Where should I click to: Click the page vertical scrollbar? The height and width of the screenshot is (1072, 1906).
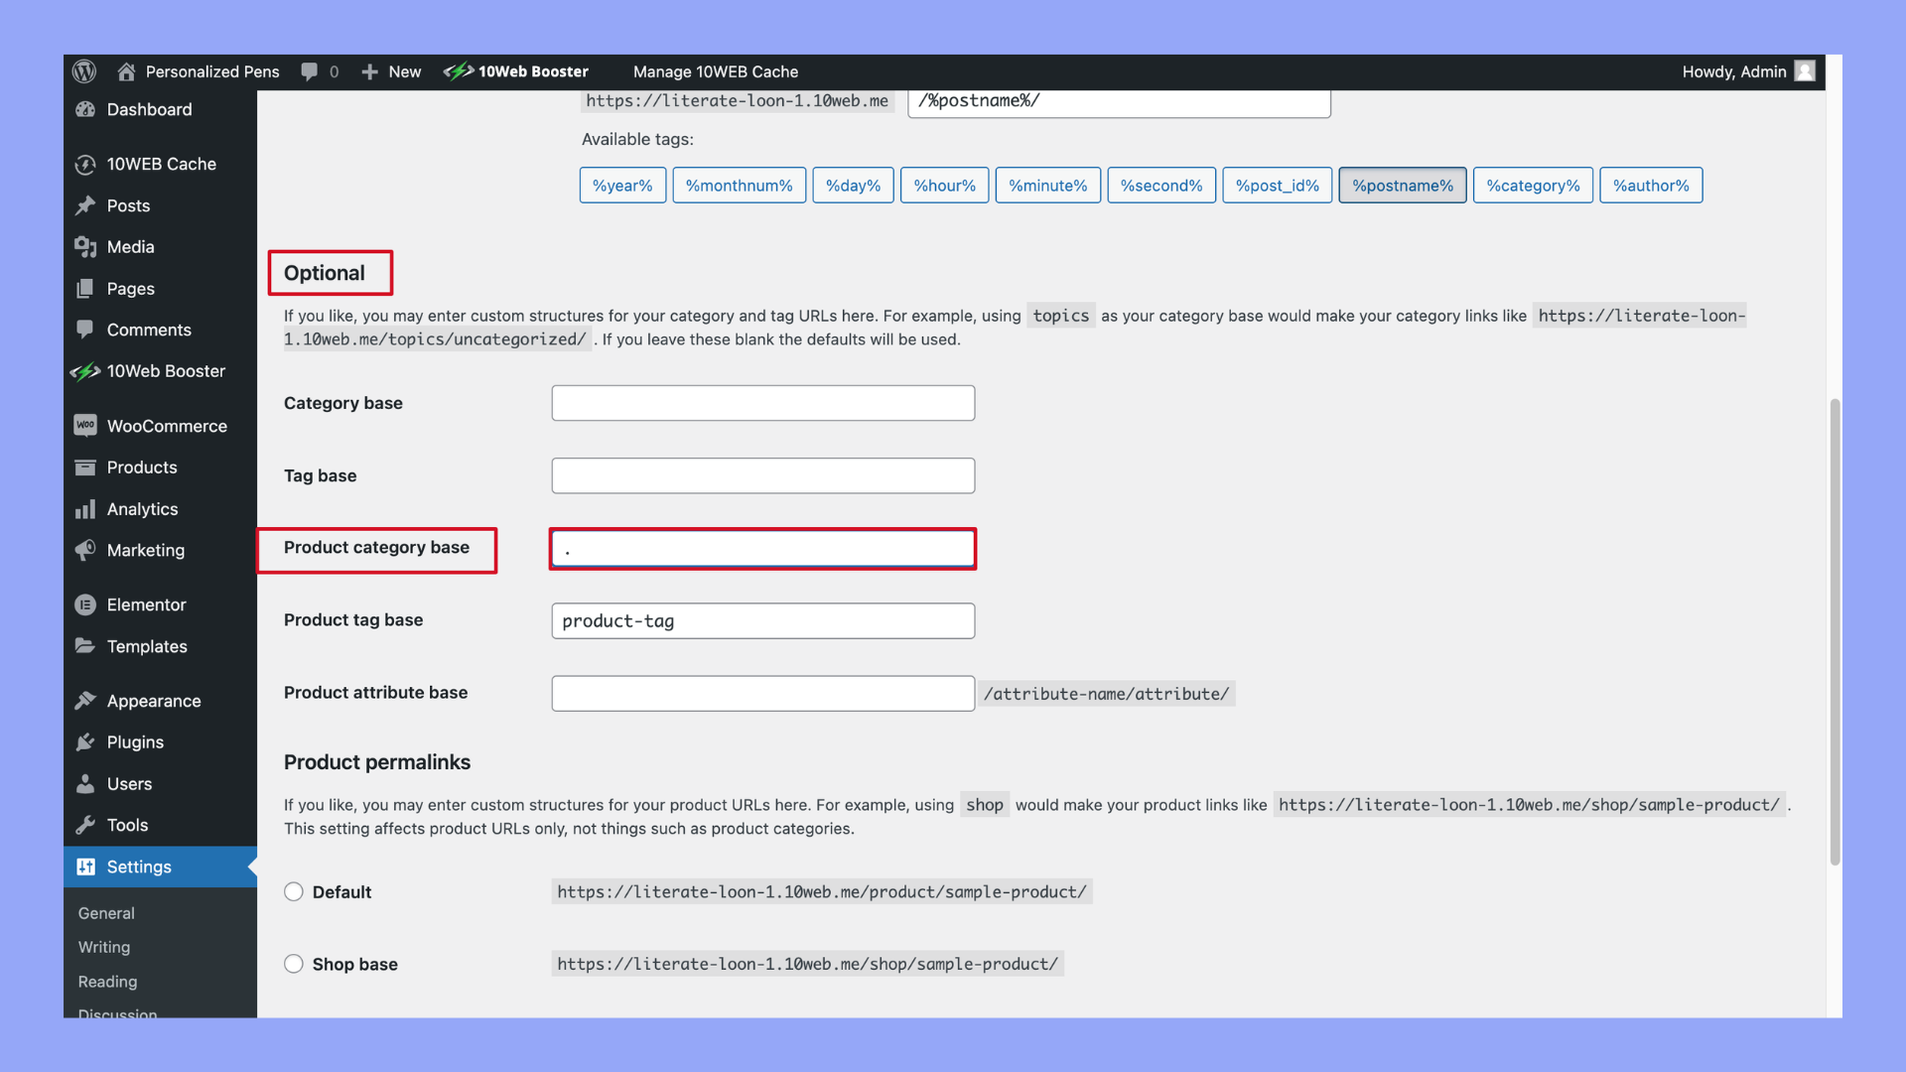pyautogui.click(x=1835, y=631)
